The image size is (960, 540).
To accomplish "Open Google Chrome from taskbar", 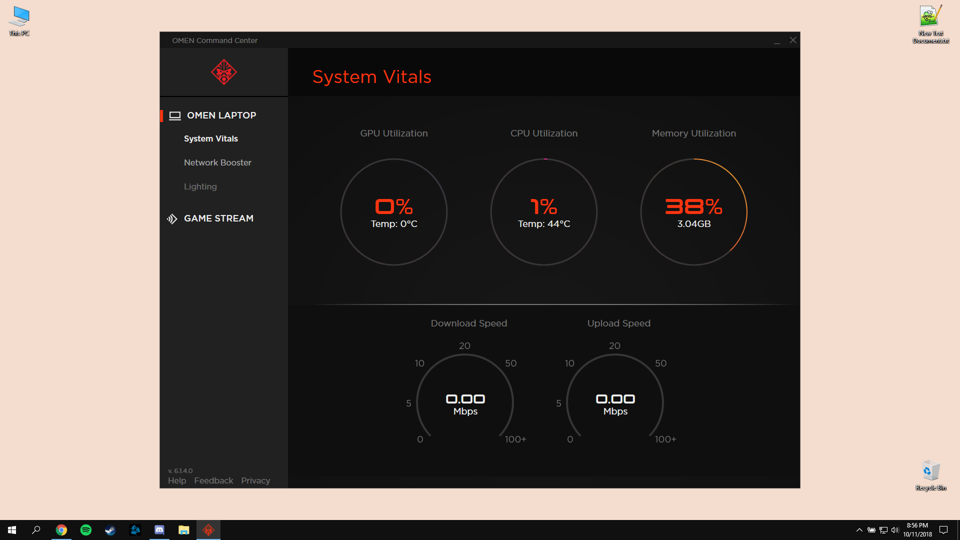I will [61, 530].
